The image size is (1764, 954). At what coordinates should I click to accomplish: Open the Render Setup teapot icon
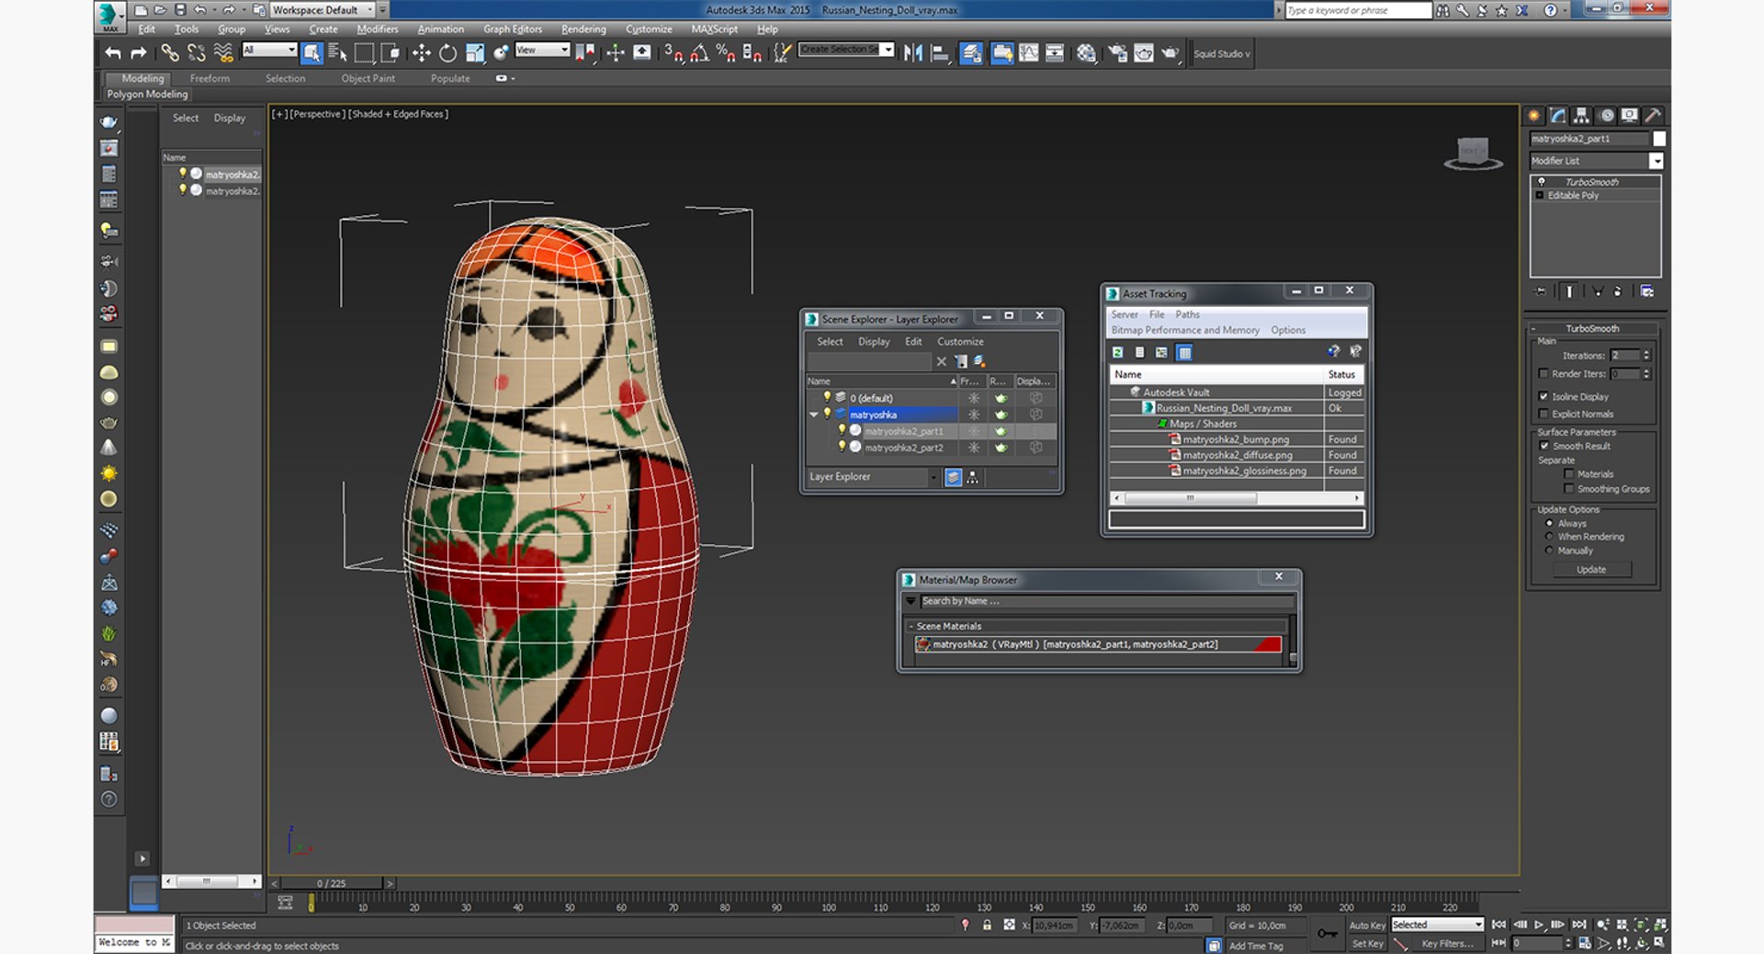tap(1117, 53)
